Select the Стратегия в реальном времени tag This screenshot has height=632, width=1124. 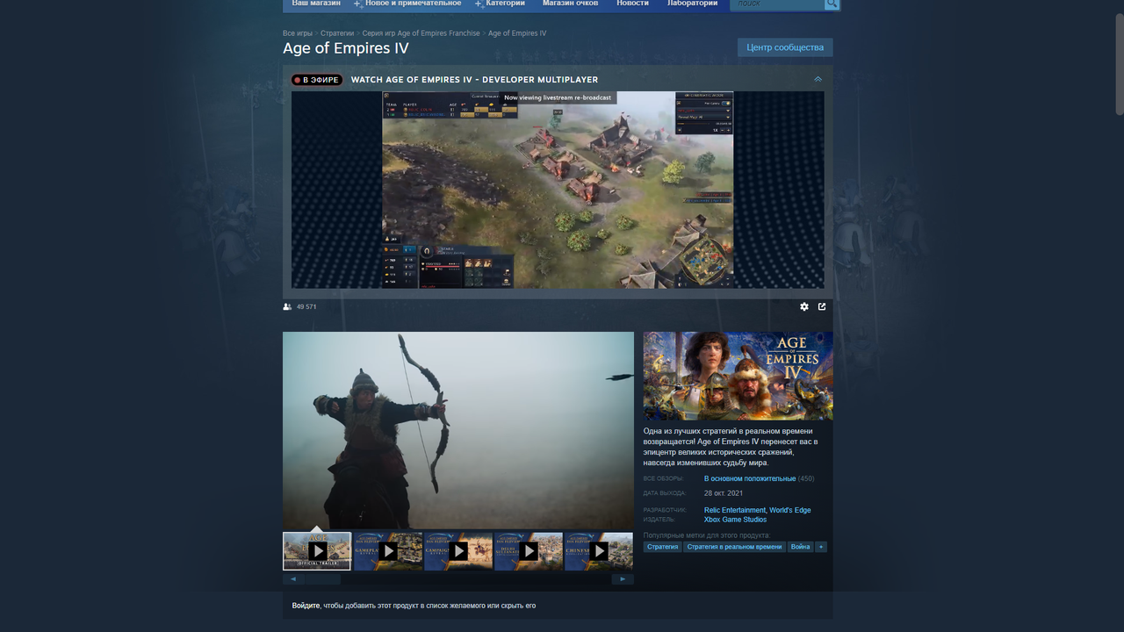coord(735,547)
